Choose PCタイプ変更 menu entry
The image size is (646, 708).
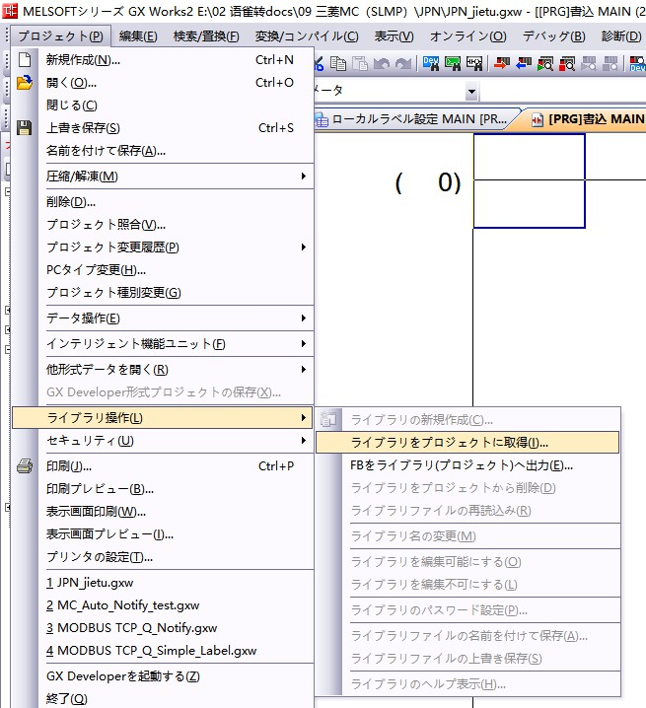coord(163,269)
